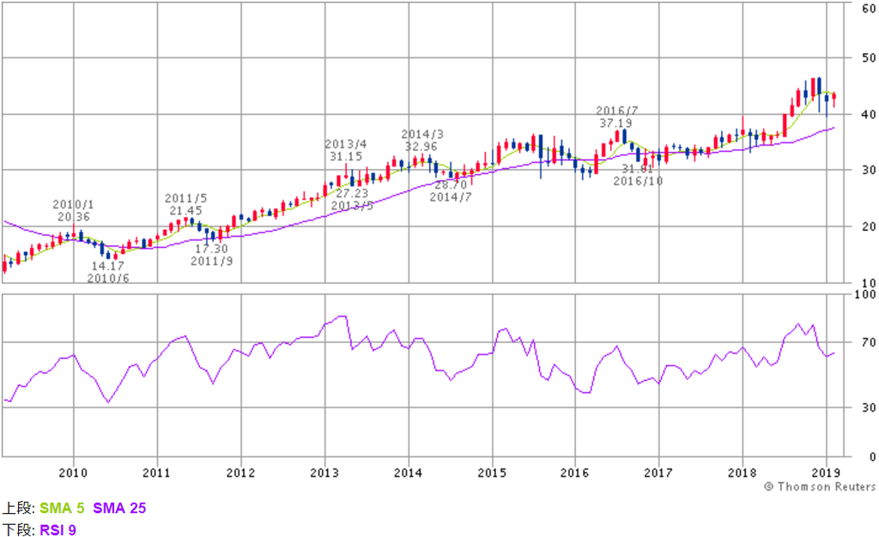Click the 2016/7 high annotation 37.19
Viewport: 879px width, 537px height.
point(616,117)
